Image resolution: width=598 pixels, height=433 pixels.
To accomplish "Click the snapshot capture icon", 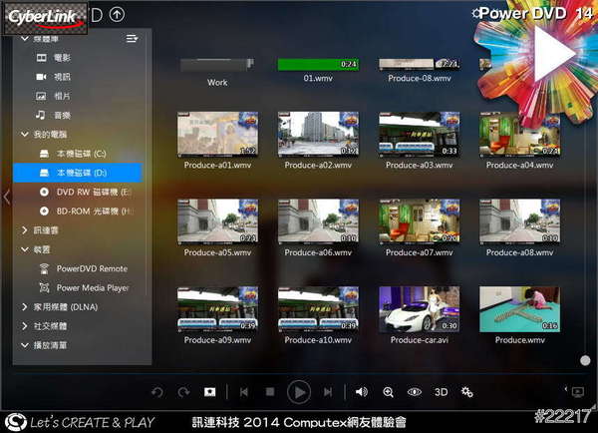I will point(210,392).
